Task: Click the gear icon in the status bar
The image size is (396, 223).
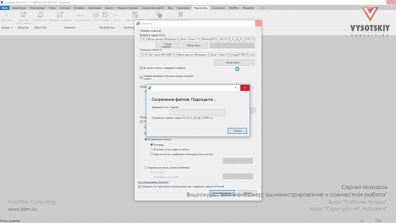Action: pos(362,221)
